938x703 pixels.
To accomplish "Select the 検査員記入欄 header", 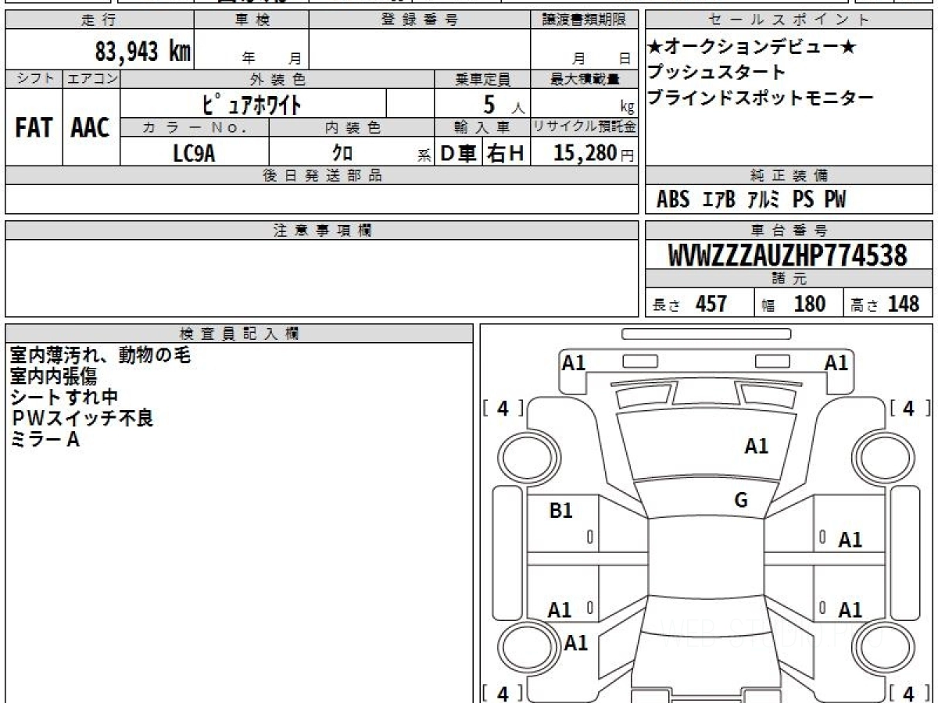I will [x=239, y=334].
